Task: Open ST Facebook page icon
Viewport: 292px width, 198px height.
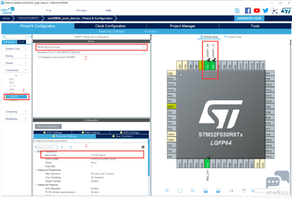Action: tap(248, 11)
